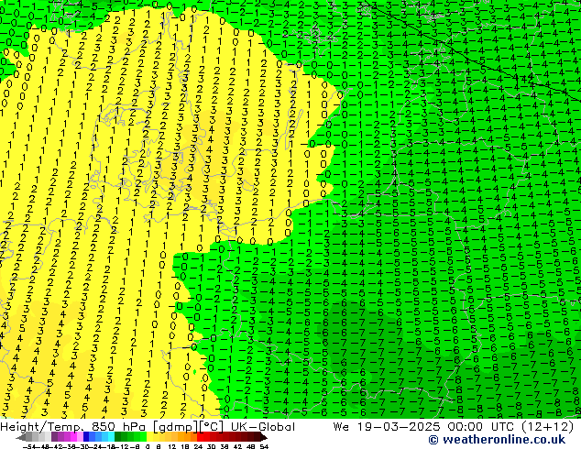Click the '[gdmp]' unit label
The height and width of the screenshot is (449, 581).
(176, 427)
